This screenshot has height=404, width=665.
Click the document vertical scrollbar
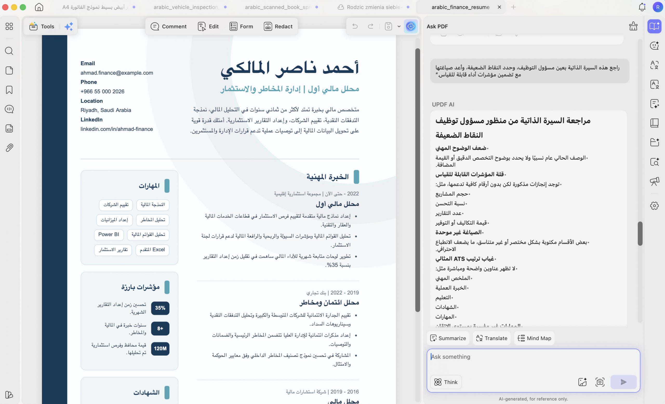[x=417, y=180]
